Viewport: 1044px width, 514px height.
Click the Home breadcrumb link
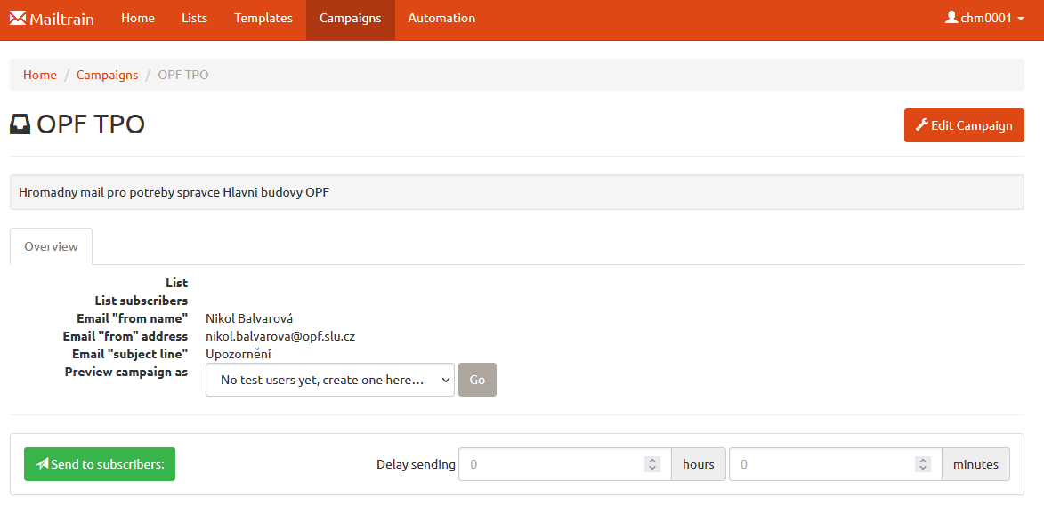(x=40, y=75)
